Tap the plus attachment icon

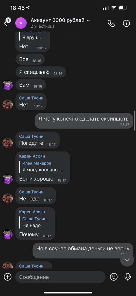pyautogui.click(x=8, y=277)
